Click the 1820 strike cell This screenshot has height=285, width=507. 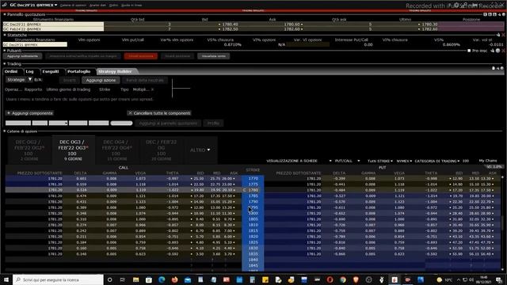tap(253, 237)
